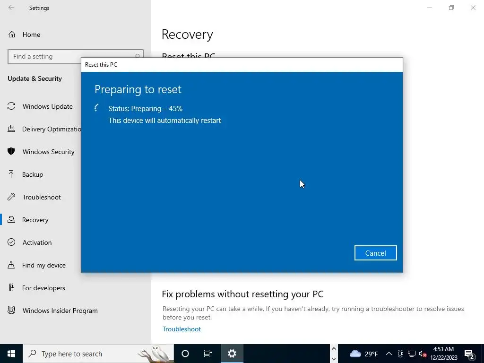484x363 pixels.
Task: Click the 'Reset this PC' dialog title bar
Action: tap(242, 64)
